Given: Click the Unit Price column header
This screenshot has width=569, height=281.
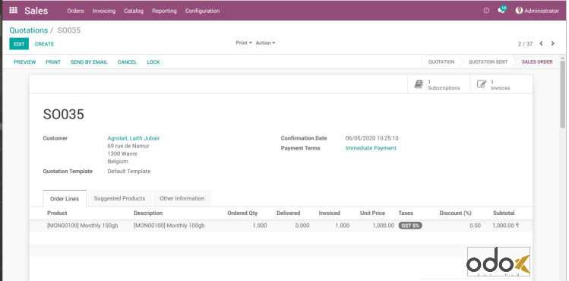Looking at the screenshot, I should coord(372,213).
